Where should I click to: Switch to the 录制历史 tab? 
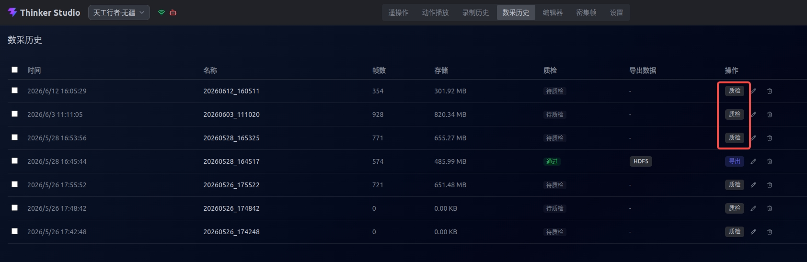click(475, 12)
